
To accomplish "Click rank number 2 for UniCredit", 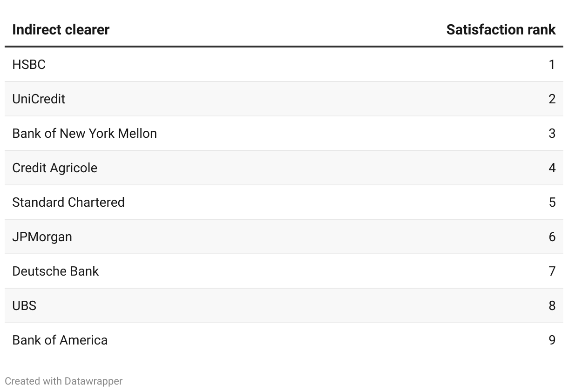I will 552,99.
